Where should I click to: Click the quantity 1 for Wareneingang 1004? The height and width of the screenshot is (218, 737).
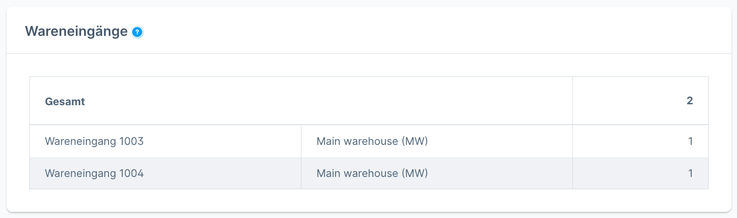click(x=690, y=173)
